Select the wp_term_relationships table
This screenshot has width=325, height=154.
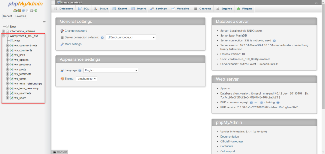28,83
